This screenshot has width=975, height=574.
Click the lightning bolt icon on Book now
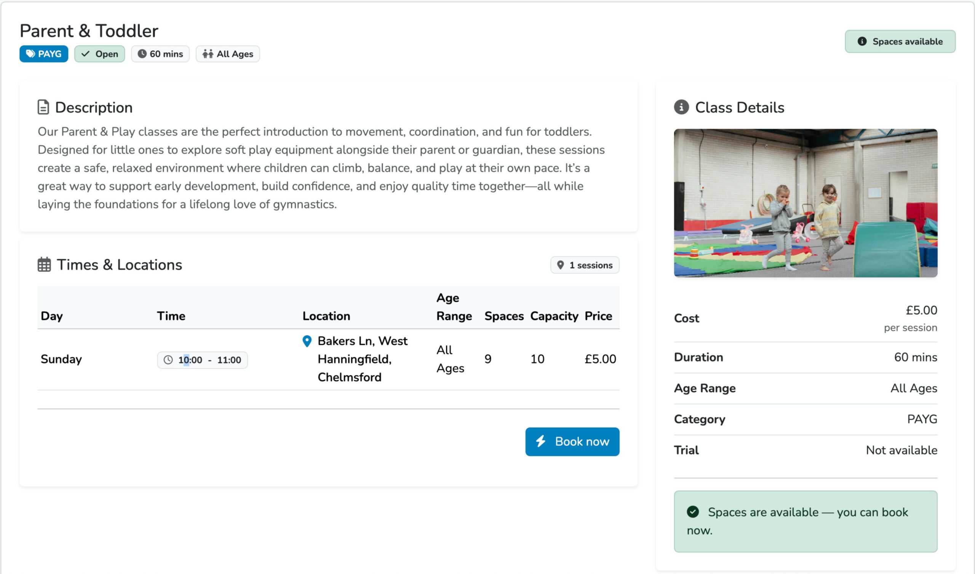tap(540, 441)
